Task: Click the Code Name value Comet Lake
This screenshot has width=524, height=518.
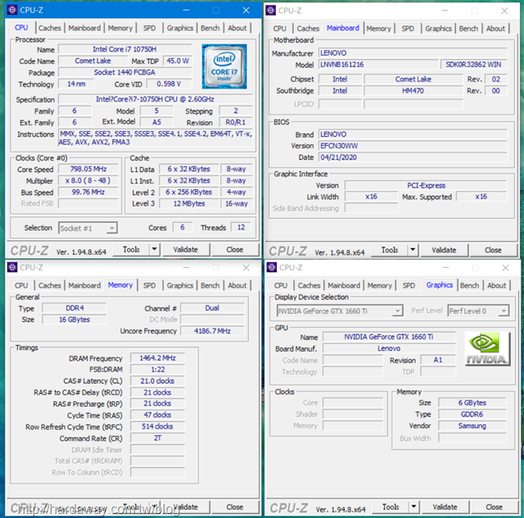Action: point(93,61)
